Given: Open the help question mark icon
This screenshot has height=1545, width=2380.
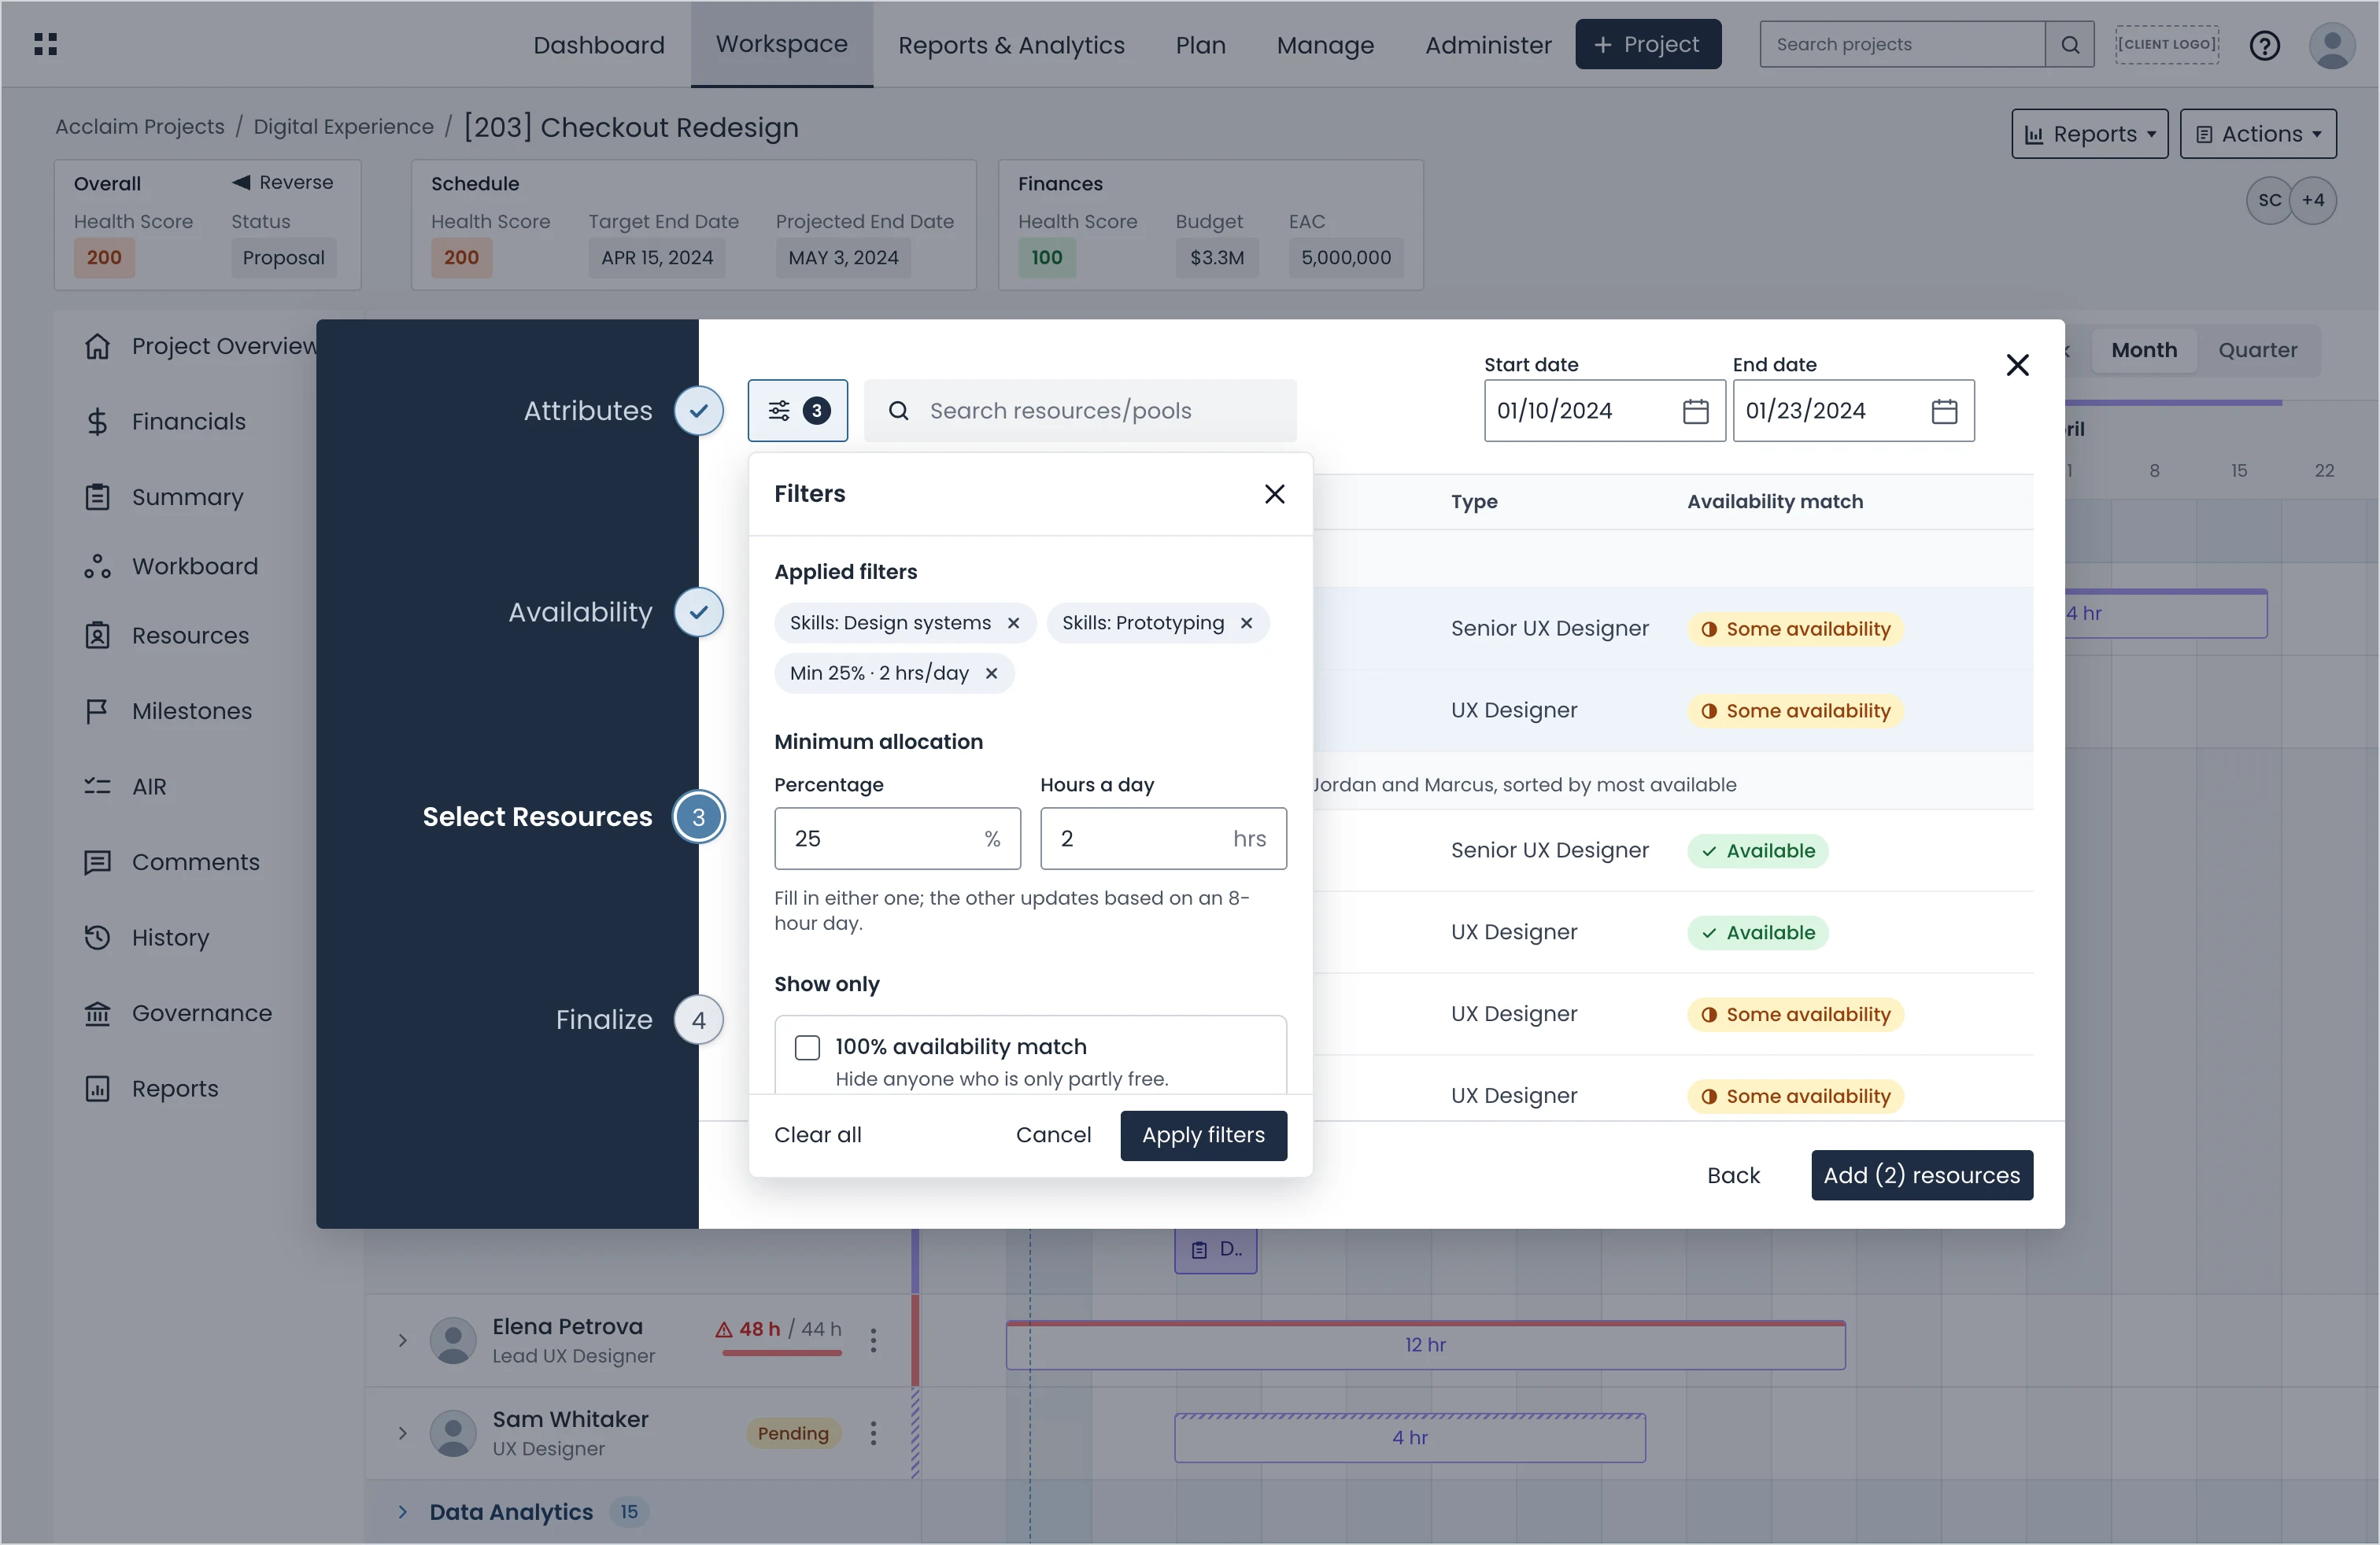Looking at the screenshot, I should coord(2264,45).
